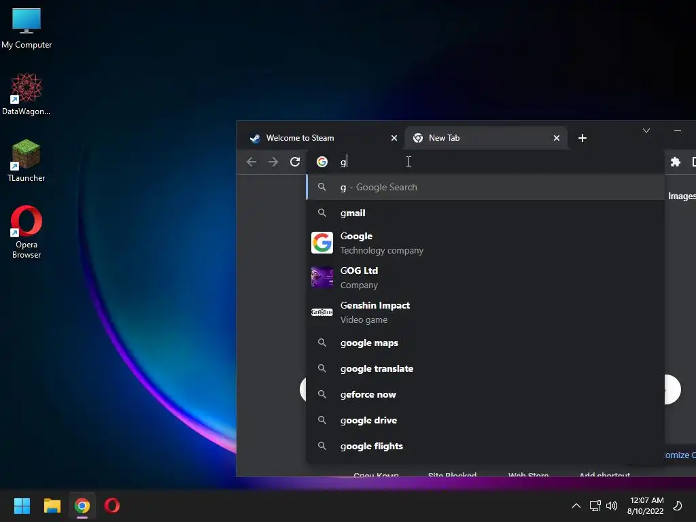Click the Google logo thumbnail in suggestions

pyautogui.click(x=322, y=243)
